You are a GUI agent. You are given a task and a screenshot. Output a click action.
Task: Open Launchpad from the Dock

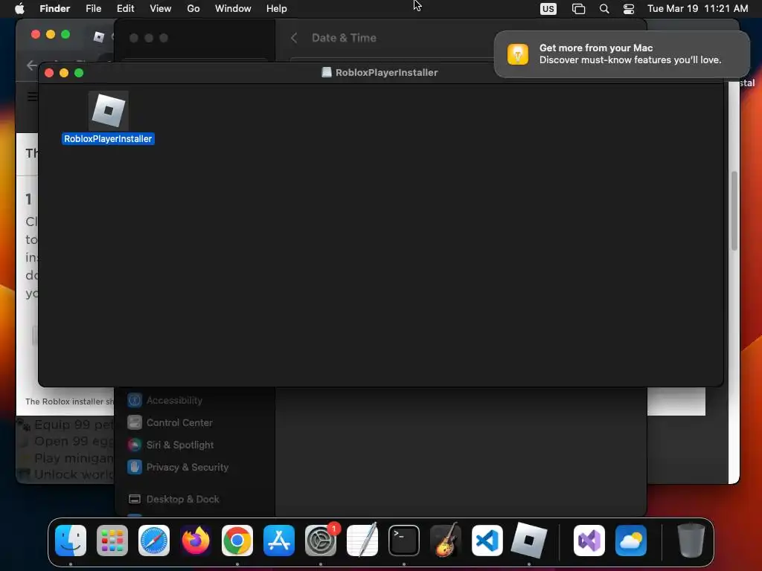pyautogui.click(x=112, y=541)
